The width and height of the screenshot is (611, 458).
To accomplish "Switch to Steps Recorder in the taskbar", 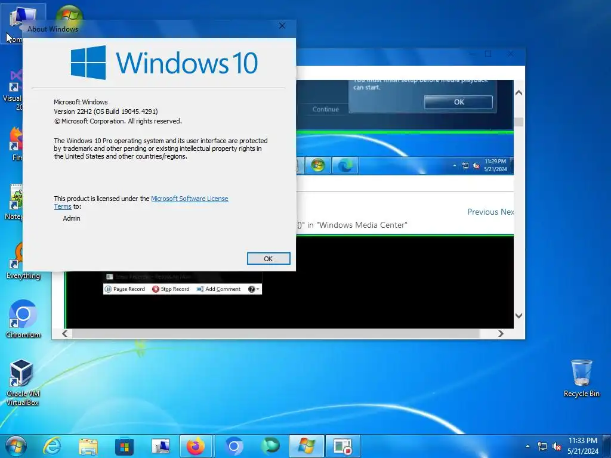I will (x=343, y=446).
